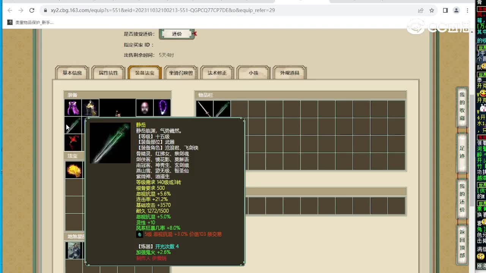The width and height of the screenshot is (486, 273).
Task: Click the 开光次数 4 text
Action: (167, 246)
